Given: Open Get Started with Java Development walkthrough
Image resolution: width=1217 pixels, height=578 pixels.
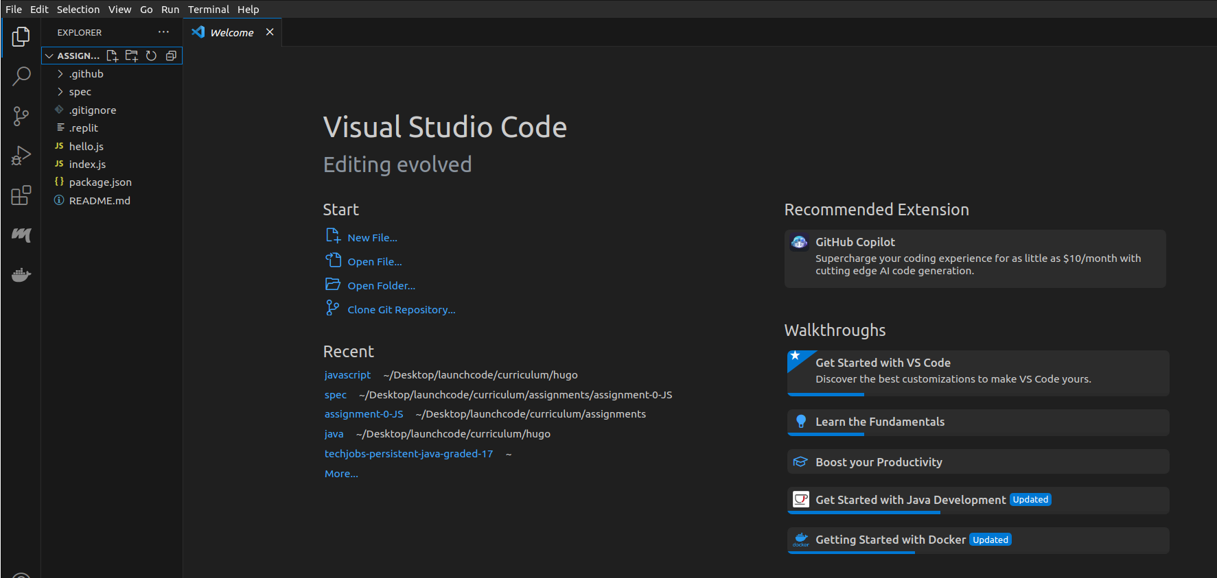Looking at the screenshot, I should (910, 500).
